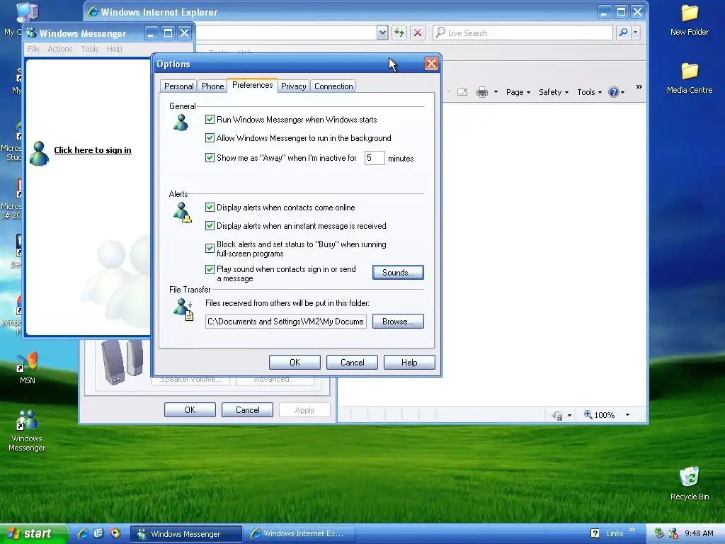The height and width of the screenshot is (544, 725).
Task: Select Windows Messenger desktop shortcut
Action: 27,430
